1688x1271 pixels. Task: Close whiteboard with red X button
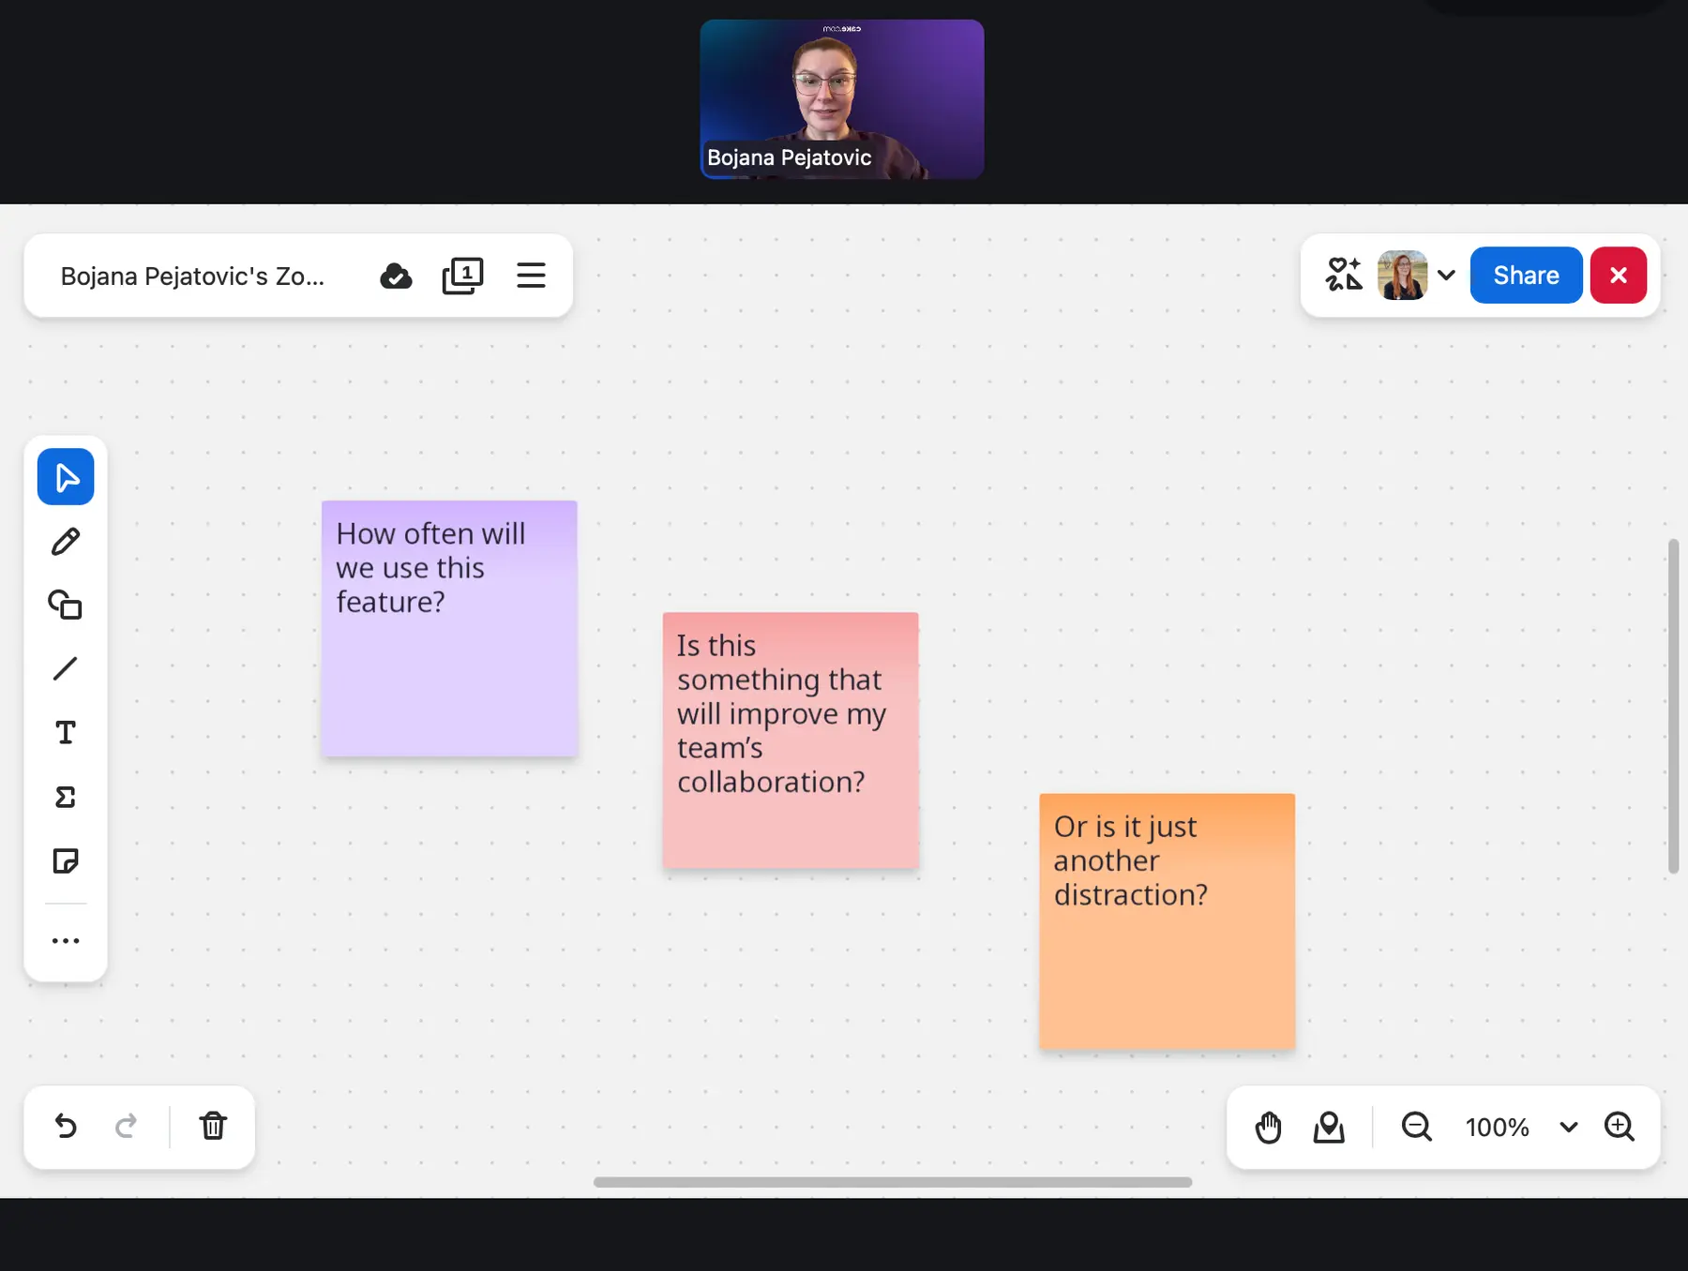(1618, 275)
